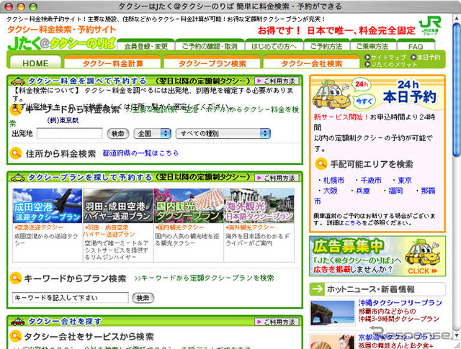Screen dimensions: 461x349
Task: Click the red close window button
Action: [9, 6]
